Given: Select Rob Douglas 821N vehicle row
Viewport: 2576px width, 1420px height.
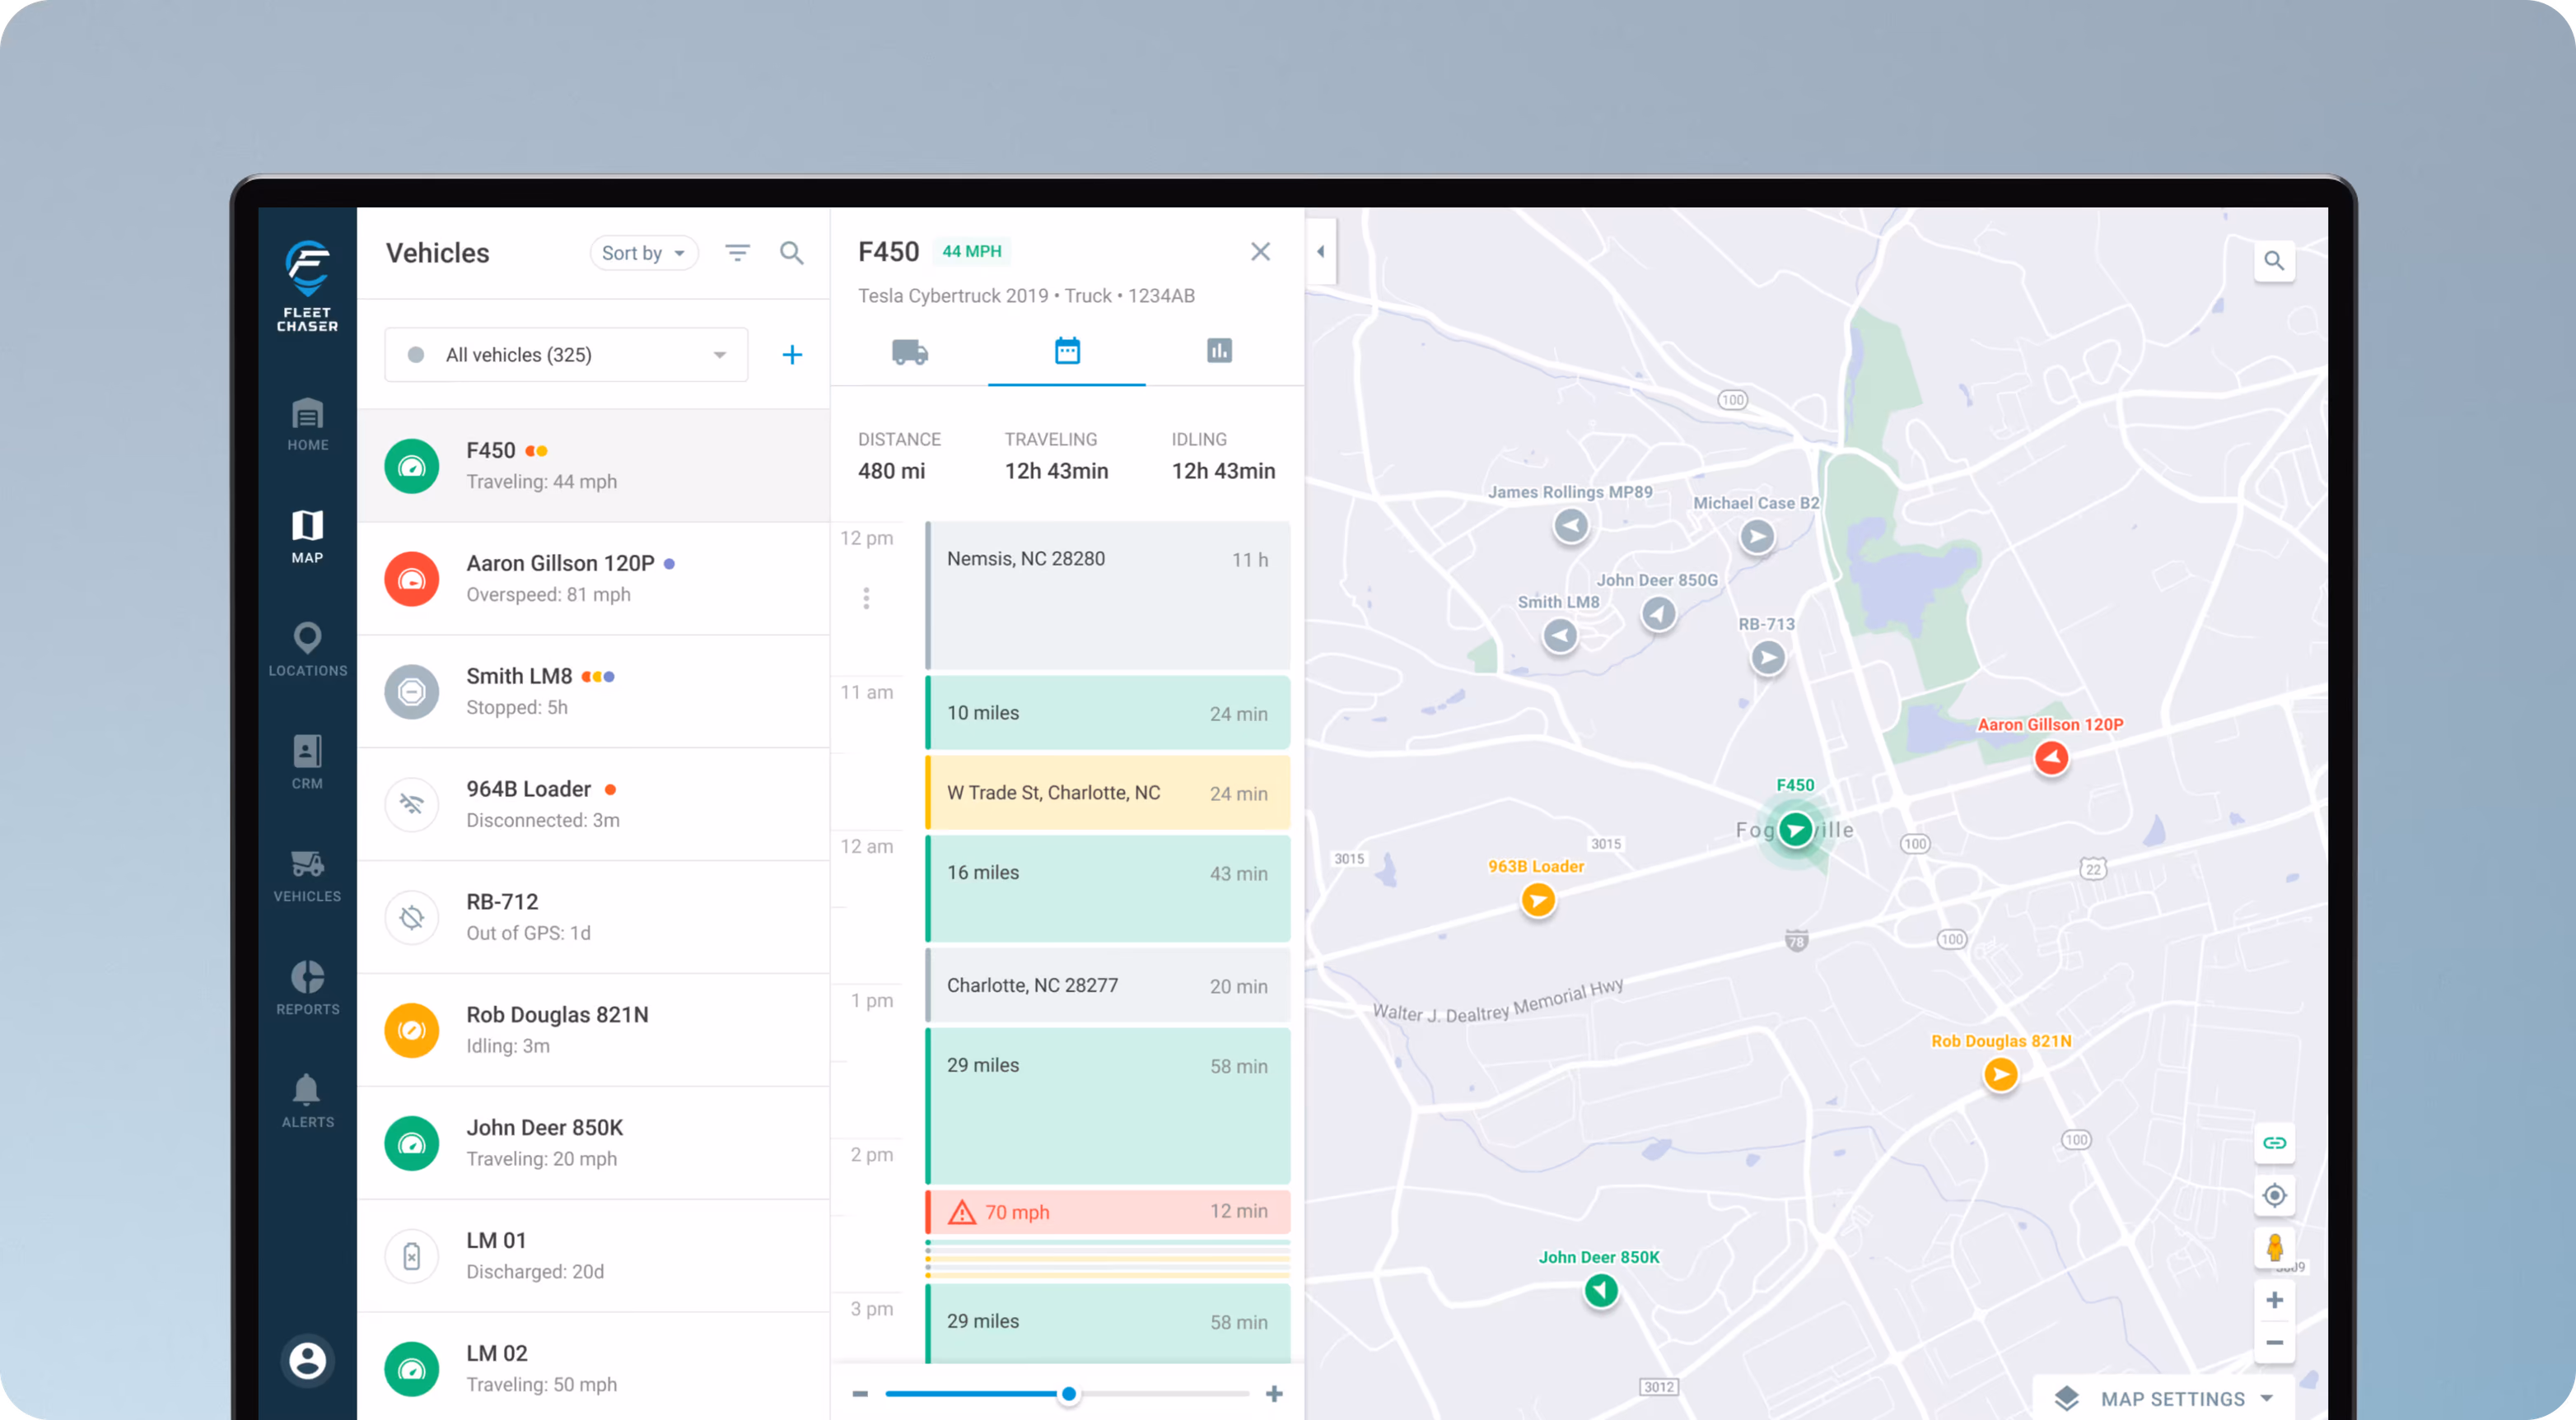Looking at the screenshot, I should pyautogui.click(x=594, y=1031).
